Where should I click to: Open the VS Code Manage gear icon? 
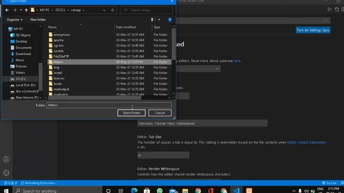(6, 173)
